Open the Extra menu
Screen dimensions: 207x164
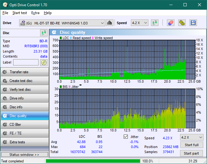click(35, 13)
